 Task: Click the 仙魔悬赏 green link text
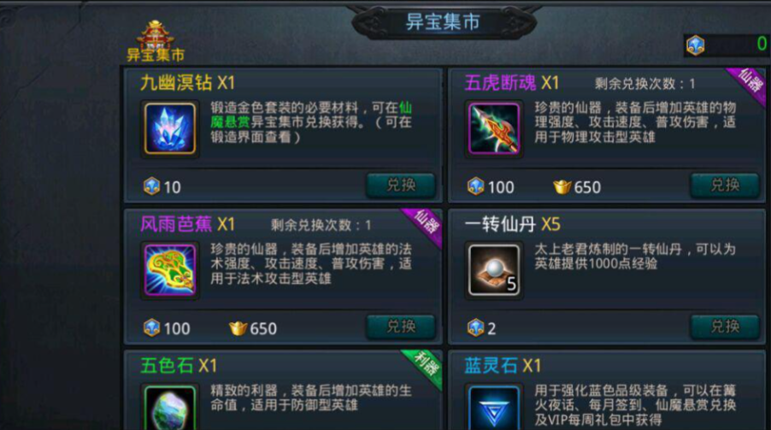pyautogui.click(x=311, y=115)
